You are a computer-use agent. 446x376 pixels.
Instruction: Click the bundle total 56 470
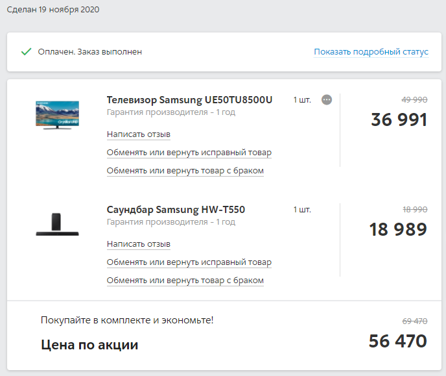pyautogui.click(x=397, y=341)
